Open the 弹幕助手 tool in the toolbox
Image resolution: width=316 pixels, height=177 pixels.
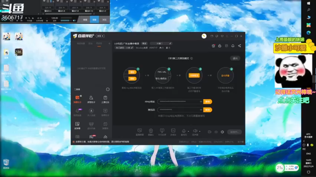[77, 99]
